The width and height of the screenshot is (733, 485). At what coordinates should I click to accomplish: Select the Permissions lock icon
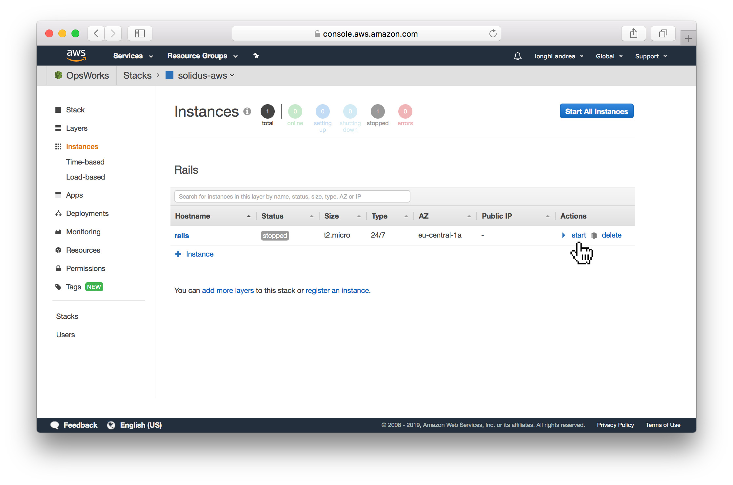(58, 268)
